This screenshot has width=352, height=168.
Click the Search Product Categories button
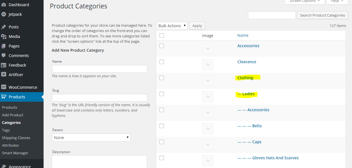(x=322, y=15)
